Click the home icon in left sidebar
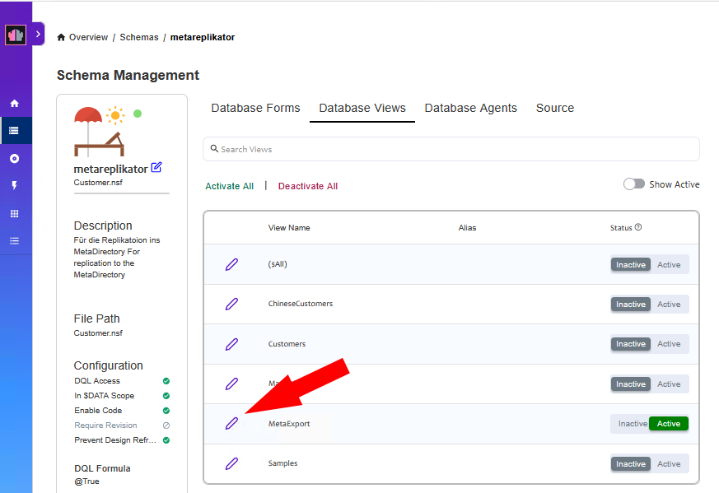Screen dimensions: 719x493 [14, 104]
